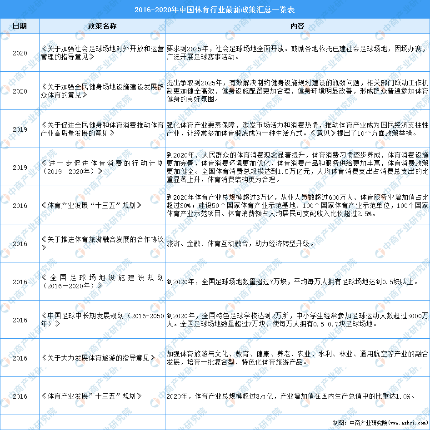Click policy name 《关于大力发展体育旅游的指导意见》

[98, 358]
